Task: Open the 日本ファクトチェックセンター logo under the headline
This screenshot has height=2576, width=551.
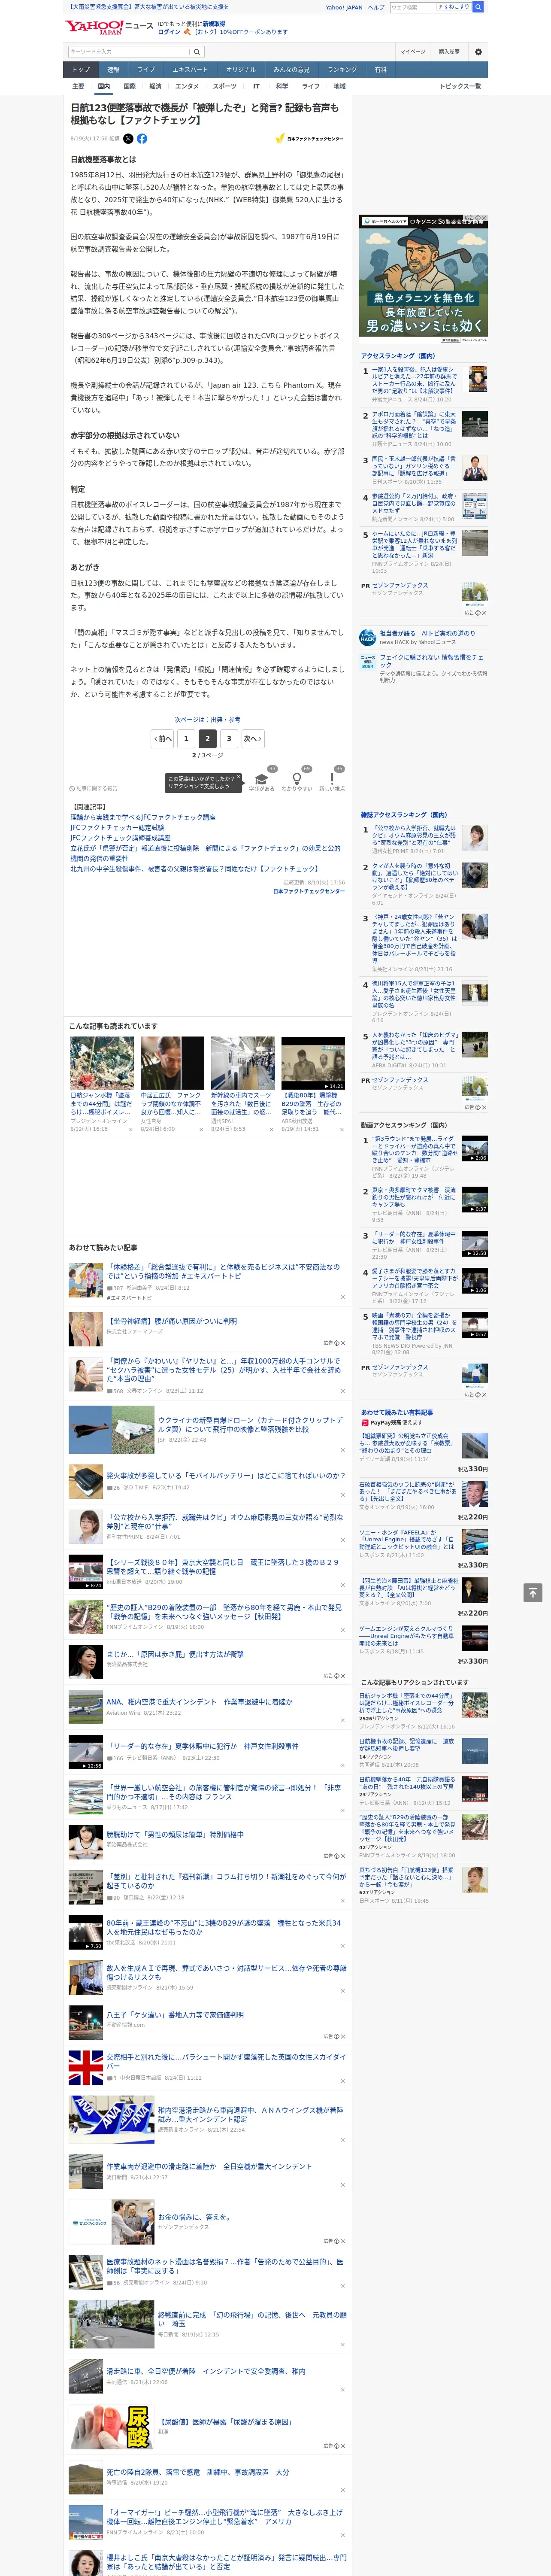Action: (x=309, y=139)
